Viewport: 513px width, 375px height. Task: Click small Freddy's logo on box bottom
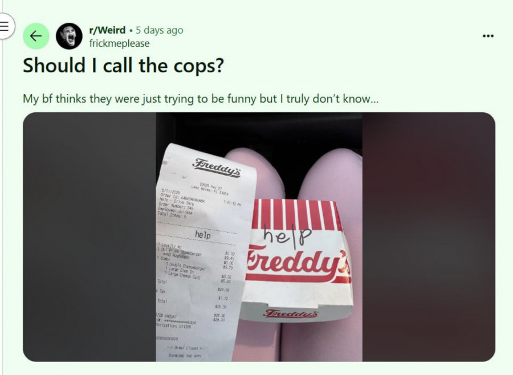(290, 313)
